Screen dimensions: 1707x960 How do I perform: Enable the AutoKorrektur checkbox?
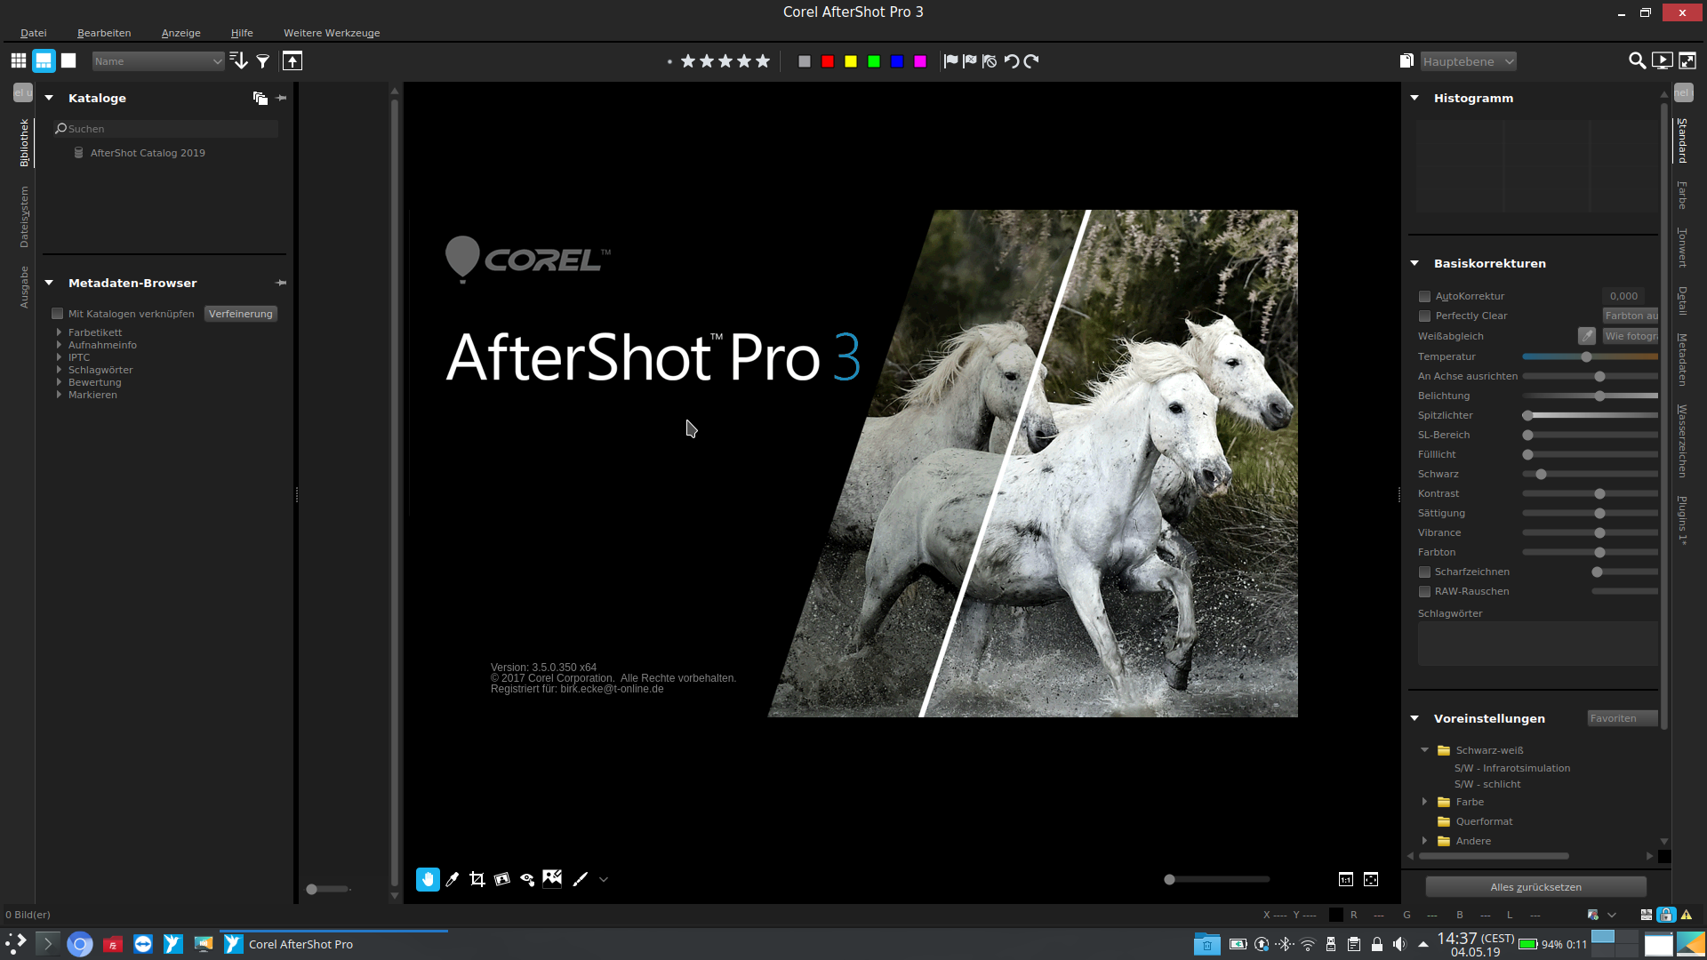(1424, 296)
